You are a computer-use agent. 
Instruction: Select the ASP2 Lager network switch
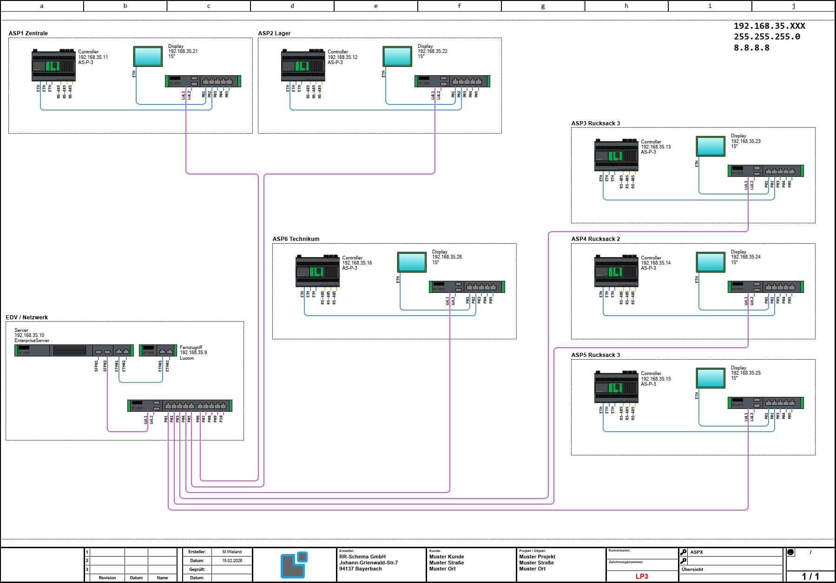(x=452, y=81)
